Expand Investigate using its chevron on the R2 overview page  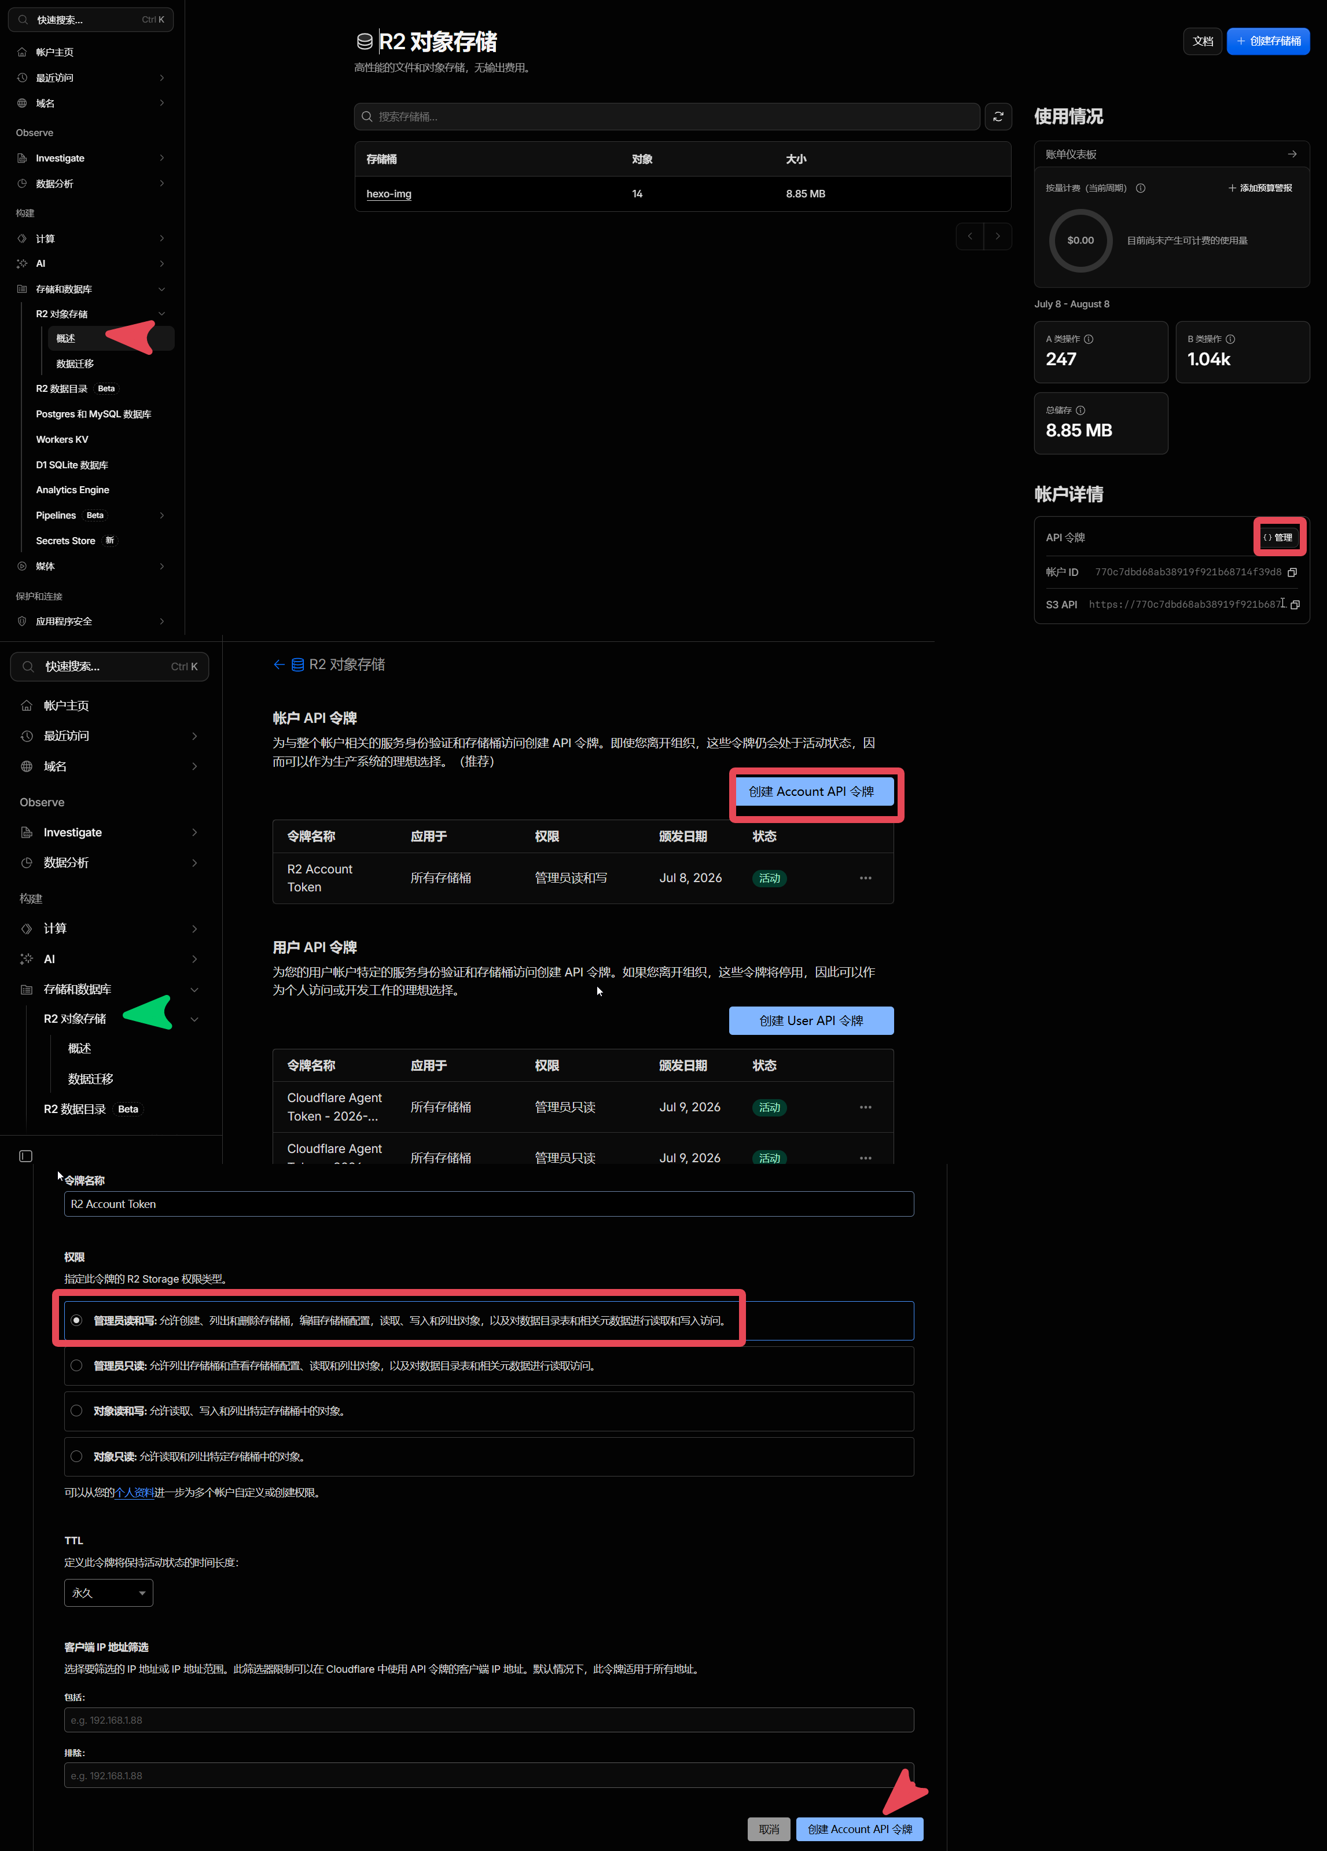[161, 159]
